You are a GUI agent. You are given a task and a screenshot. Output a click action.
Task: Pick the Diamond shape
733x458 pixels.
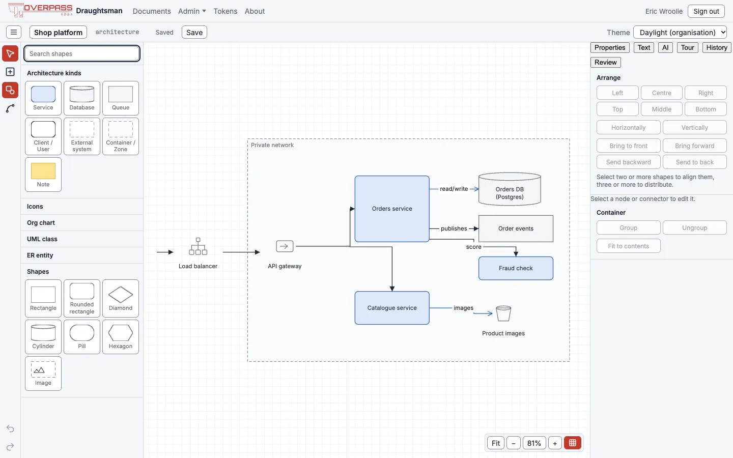121,299
